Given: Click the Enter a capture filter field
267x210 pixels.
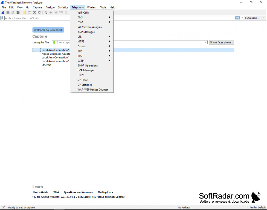Looking at the screenshot, I should [129, 42].
